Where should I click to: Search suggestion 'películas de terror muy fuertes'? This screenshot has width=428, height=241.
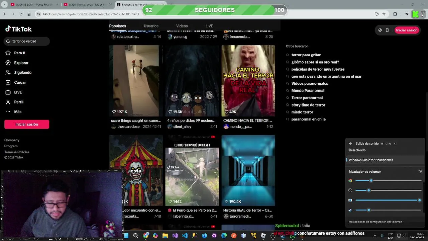tap(318, 69)
